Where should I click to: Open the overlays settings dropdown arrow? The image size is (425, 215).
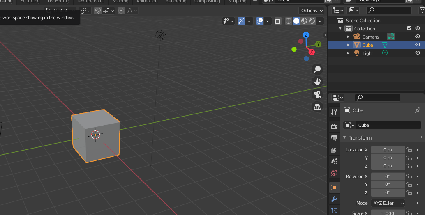pos(268,21)
